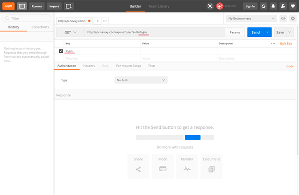
Task: Focus the sidebar Filter search field
Action: pyautogui.click(x=27, y=18)
